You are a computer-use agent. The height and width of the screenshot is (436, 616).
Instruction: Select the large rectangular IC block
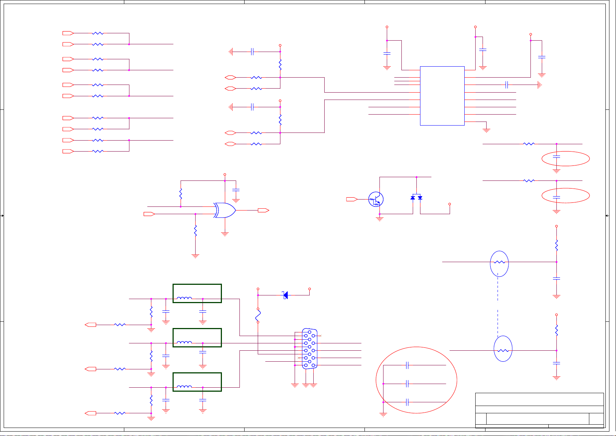(x=442, y=96)
